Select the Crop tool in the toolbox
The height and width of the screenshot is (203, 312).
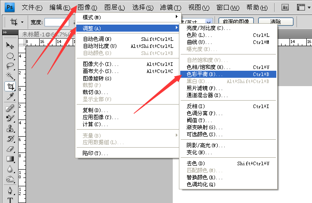pos(10,86)
